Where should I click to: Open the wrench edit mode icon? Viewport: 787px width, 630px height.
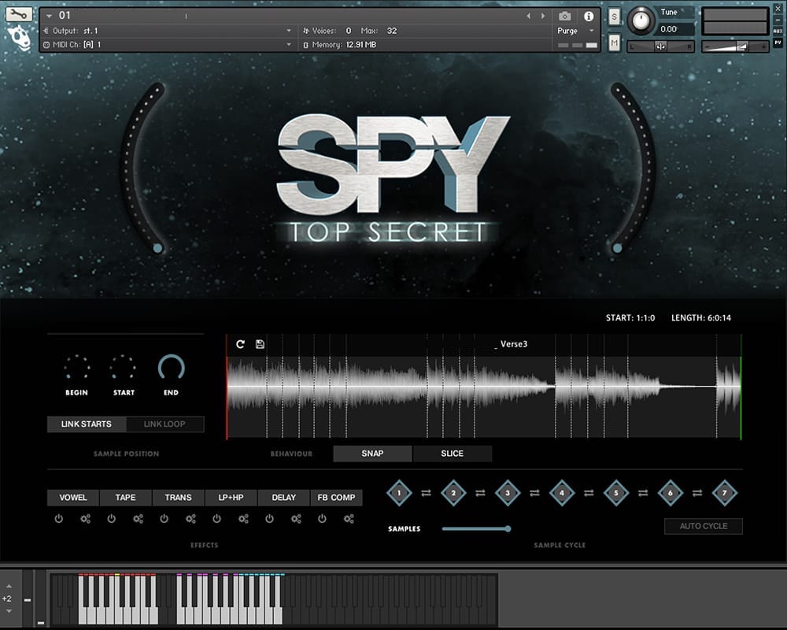pos(19,14)
